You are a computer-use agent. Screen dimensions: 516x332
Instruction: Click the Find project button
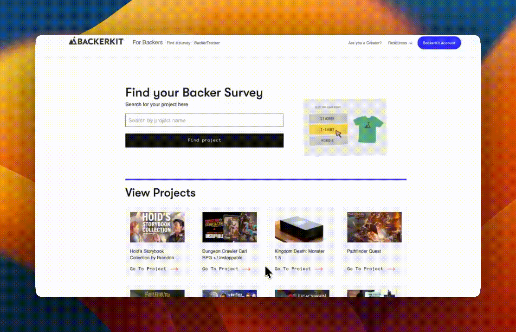tap(204, 140)
